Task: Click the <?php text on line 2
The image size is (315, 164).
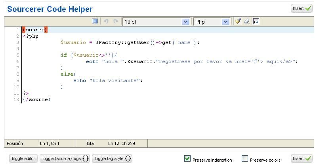Action: pos(31,36)
